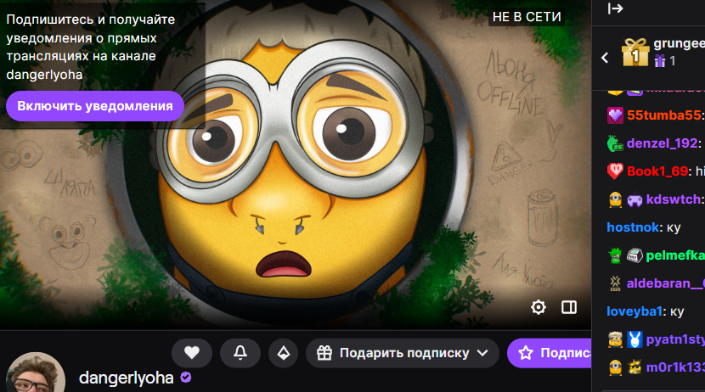
Task: Click the golden gift box icon
Action: 634,52
